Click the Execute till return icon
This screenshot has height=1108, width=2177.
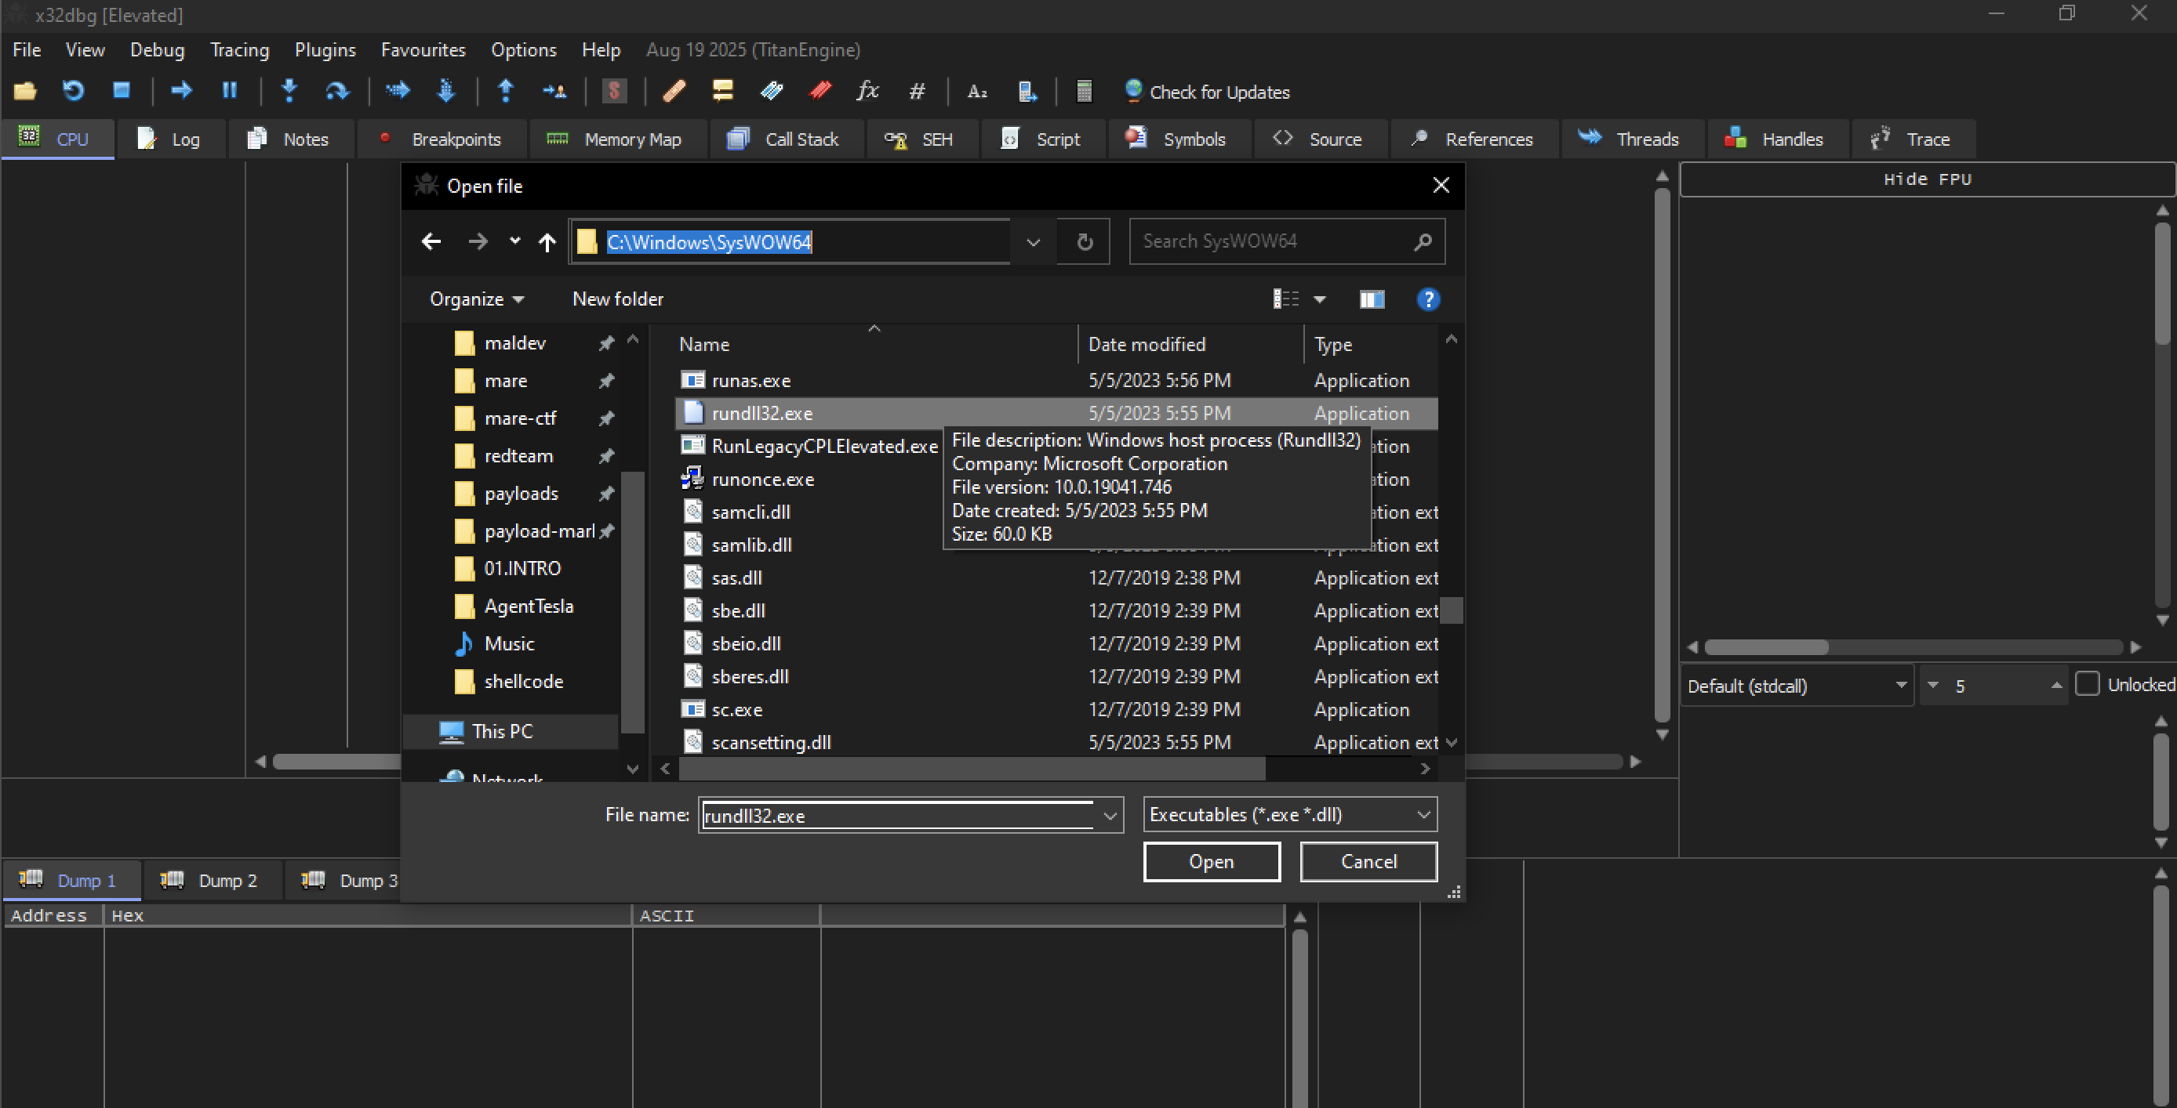click(x=507, y=90)
